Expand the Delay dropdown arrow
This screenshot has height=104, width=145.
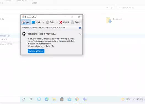(57, 22)
